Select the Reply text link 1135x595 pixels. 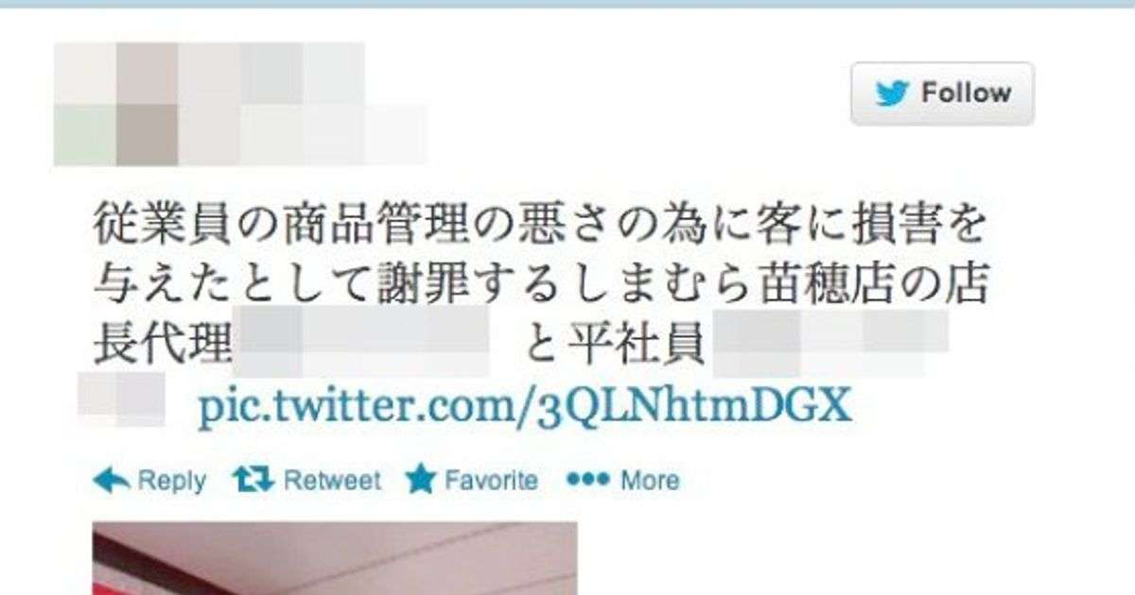[x=171, y=481]
